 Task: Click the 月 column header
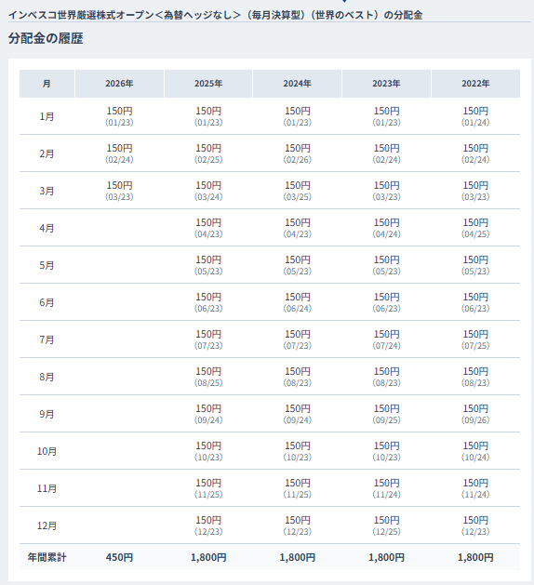click(x=47, y=84)
